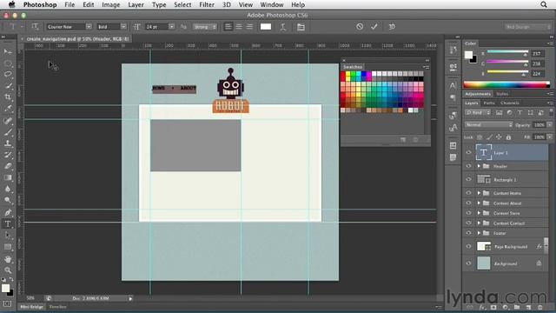
Task: Hide the Header layer group
Action: coord(468,166)
